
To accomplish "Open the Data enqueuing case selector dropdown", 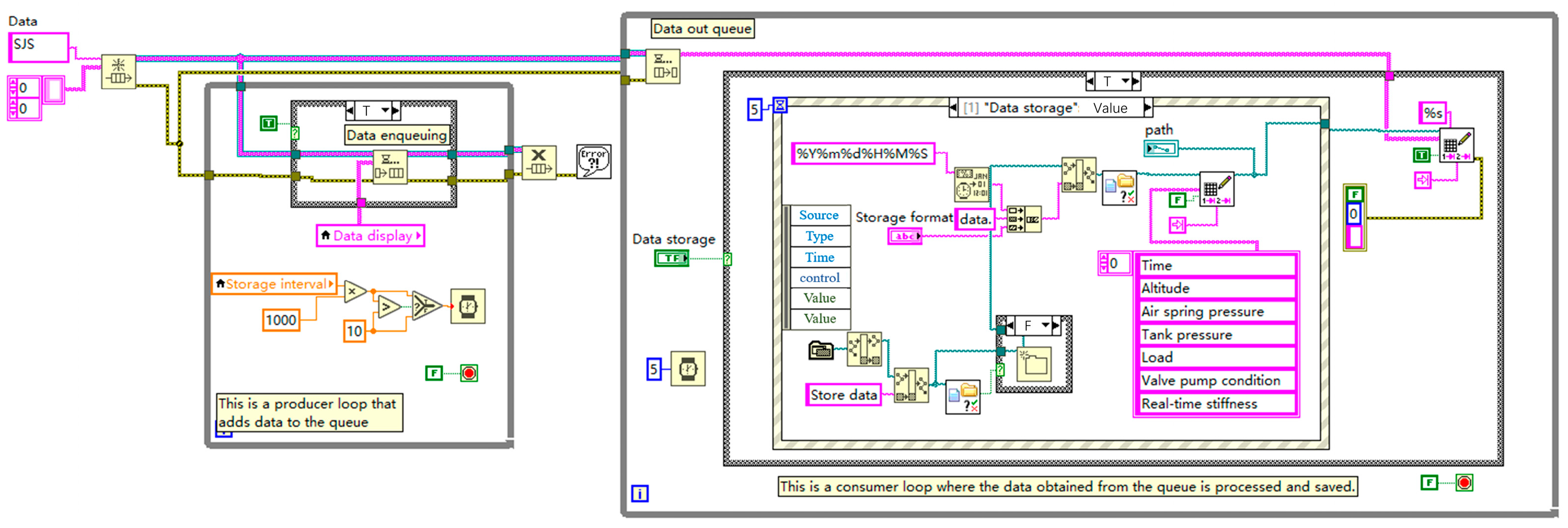I will pos(385,110).
